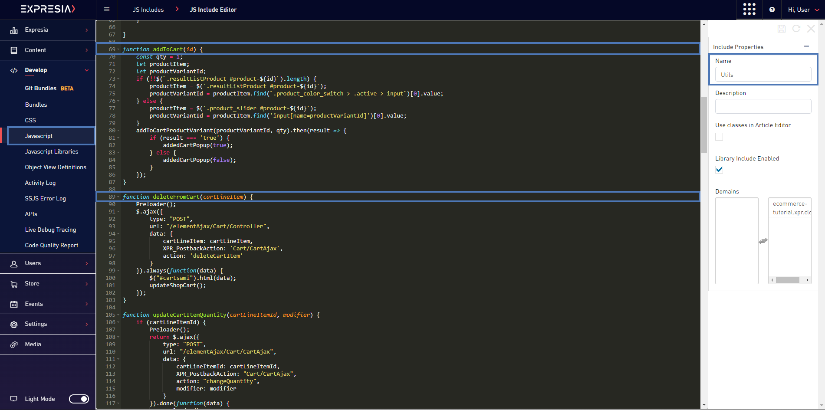Viewport: 825px width, 410px height.
Task: Click the refresh icon in properties panel
Action: tap(796, 29)
